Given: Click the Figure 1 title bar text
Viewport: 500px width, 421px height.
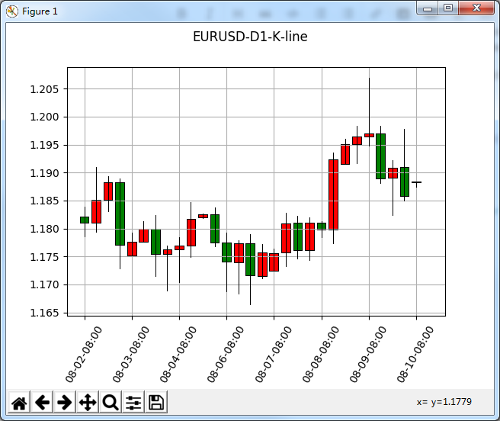Looking at the screenshot, I should [x=40, y=11].
